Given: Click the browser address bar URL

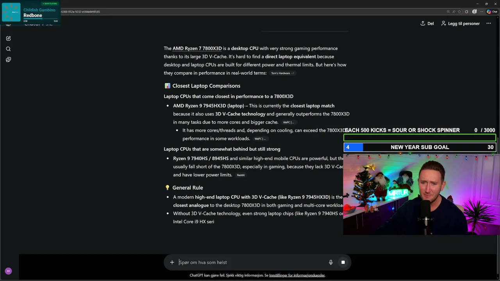Looking at the screenshot, I should pyautogui.click(x=80, y=12).
